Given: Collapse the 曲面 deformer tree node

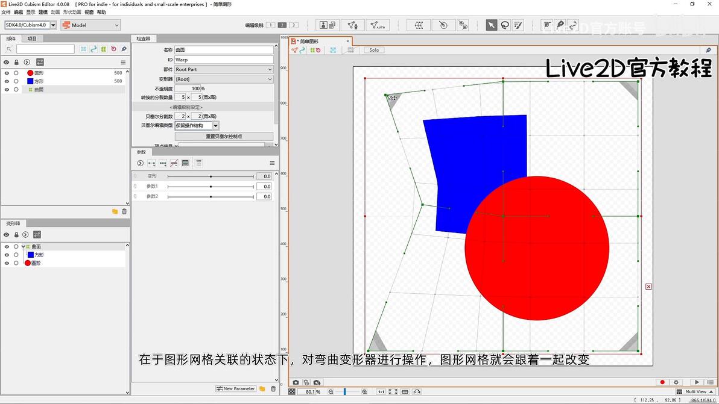Looking at the screenshot, I should (23, 247).
